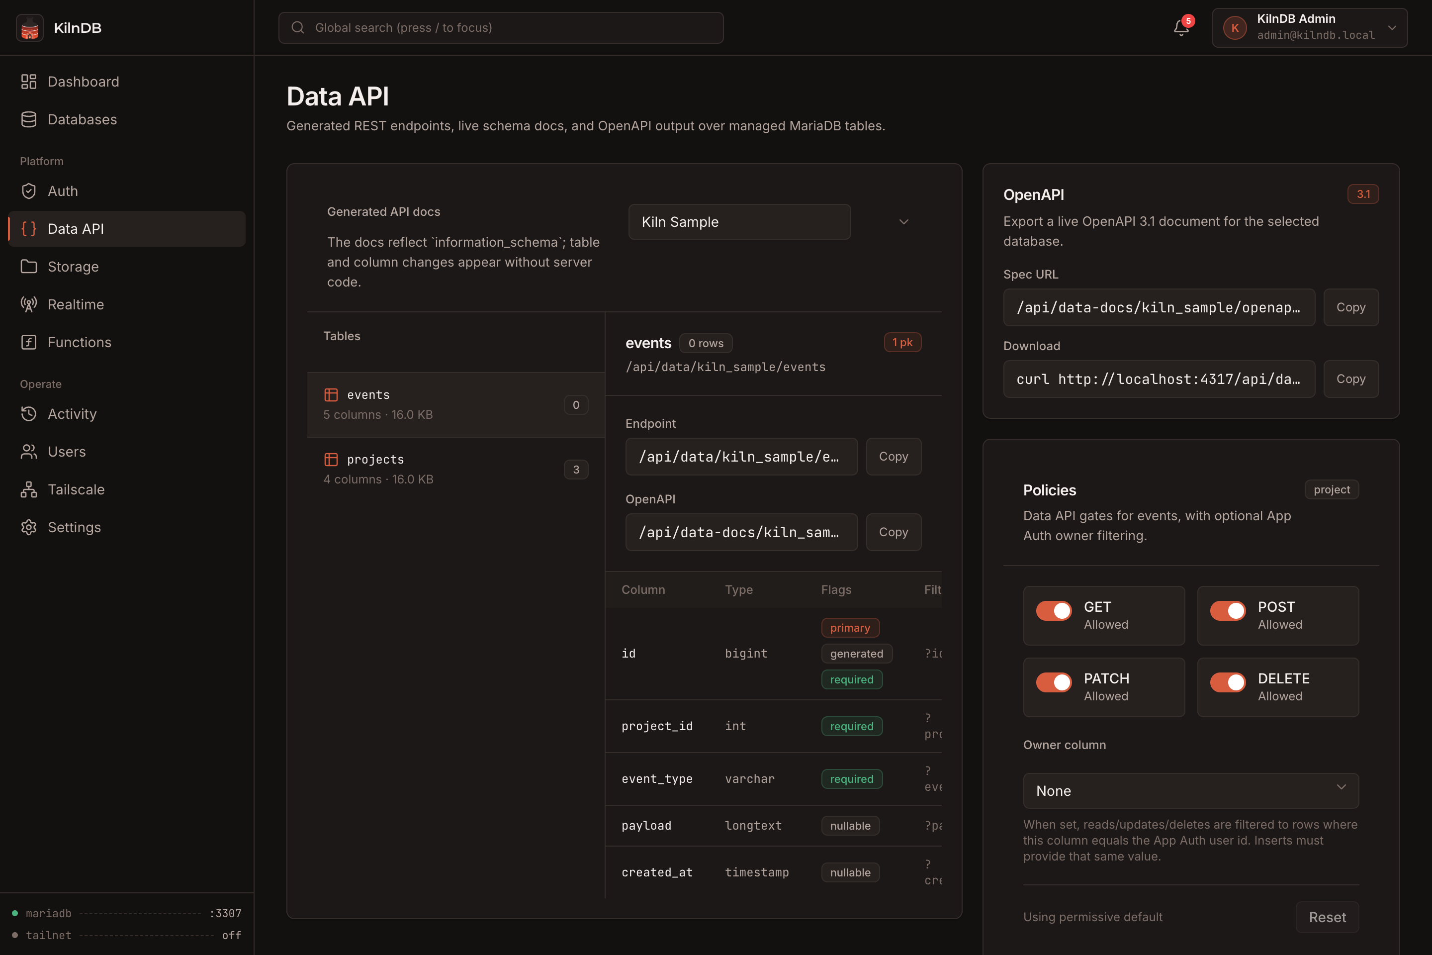Toggle the DELETE policy switch
This screenshot has width=1432, height=955.
tap(1228, 682)
